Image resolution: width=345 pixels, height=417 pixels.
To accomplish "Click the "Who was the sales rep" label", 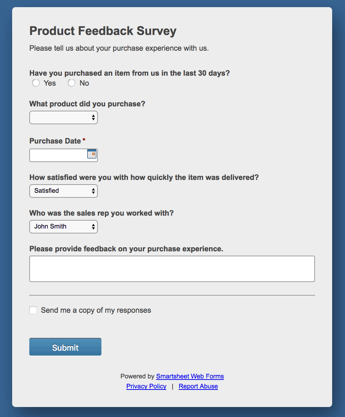I will click(101, 213).
